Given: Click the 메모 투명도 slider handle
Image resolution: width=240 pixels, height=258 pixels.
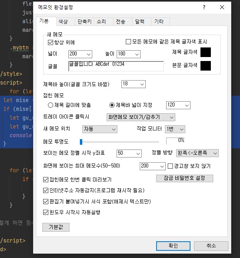Looking at the screenshot, I should pos(81,142).
